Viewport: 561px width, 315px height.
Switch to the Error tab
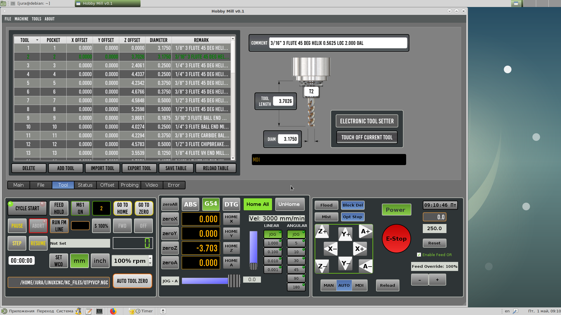coord(174,185)
